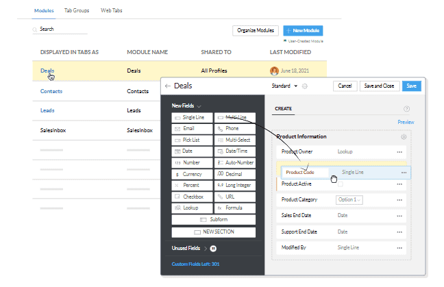
Task: Expand the Product Category Option 1 dropdown
Action: click(349, 199)
